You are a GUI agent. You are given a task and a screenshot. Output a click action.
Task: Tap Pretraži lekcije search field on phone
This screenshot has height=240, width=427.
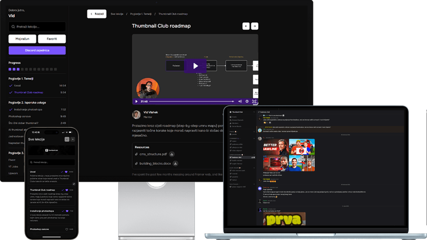(x=51, y=162)
